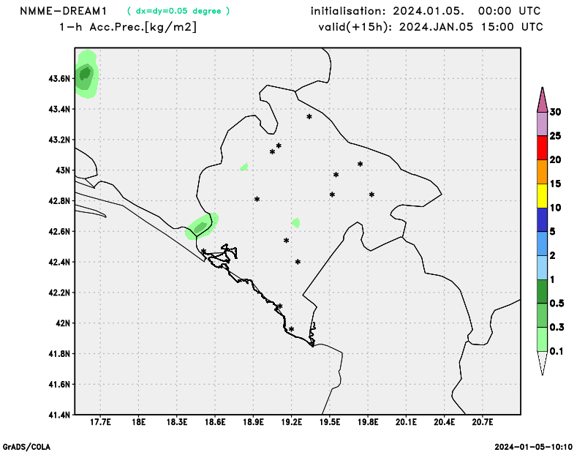This screenshot has width=585, height=452.
Task: Click the yellow 10–15 colorbar swatch
Action: coord(542,195)
